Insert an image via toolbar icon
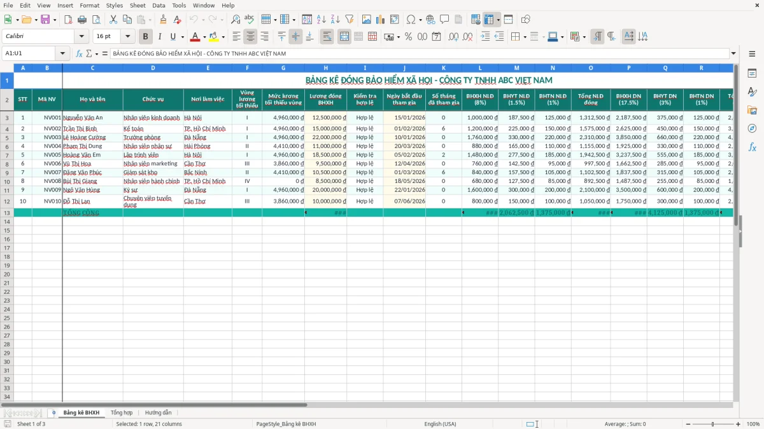Image resolution: width=764 pixels, height=429 pixels. (367, 20)
